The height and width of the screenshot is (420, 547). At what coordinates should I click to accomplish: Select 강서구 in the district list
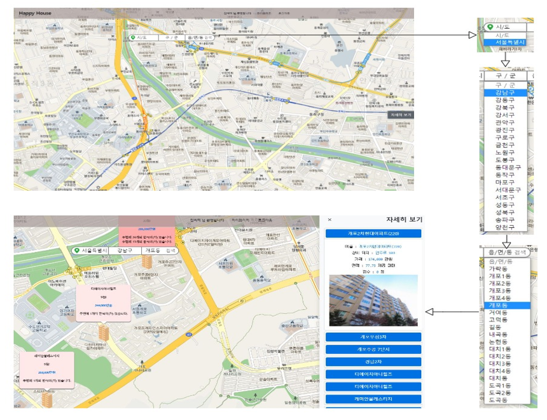click(505, 115)
